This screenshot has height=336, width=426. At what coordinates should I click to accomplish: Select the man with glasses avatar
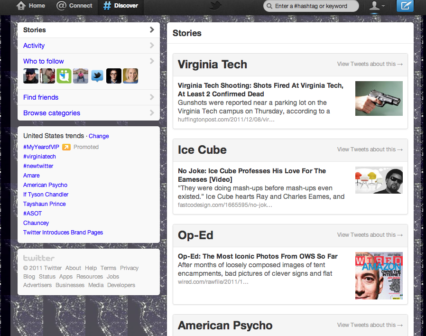(x=113, y=76)
